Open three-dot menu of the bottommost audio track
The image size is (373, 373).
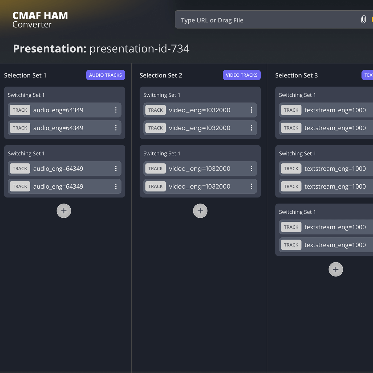pos(116,186)
